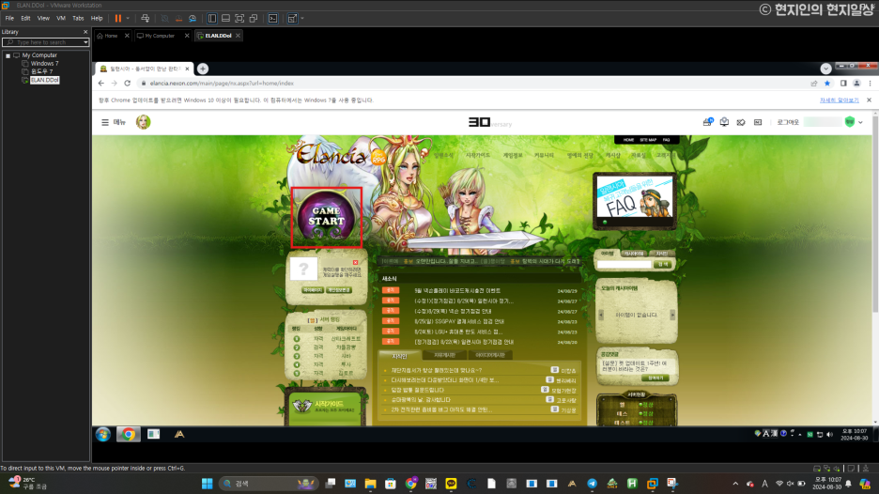Click the Elancia character avatar icon

tap(143, 122)
